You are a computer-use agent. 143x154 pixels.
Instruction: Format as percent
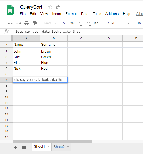pyautogui.click(x=72, y=23)
